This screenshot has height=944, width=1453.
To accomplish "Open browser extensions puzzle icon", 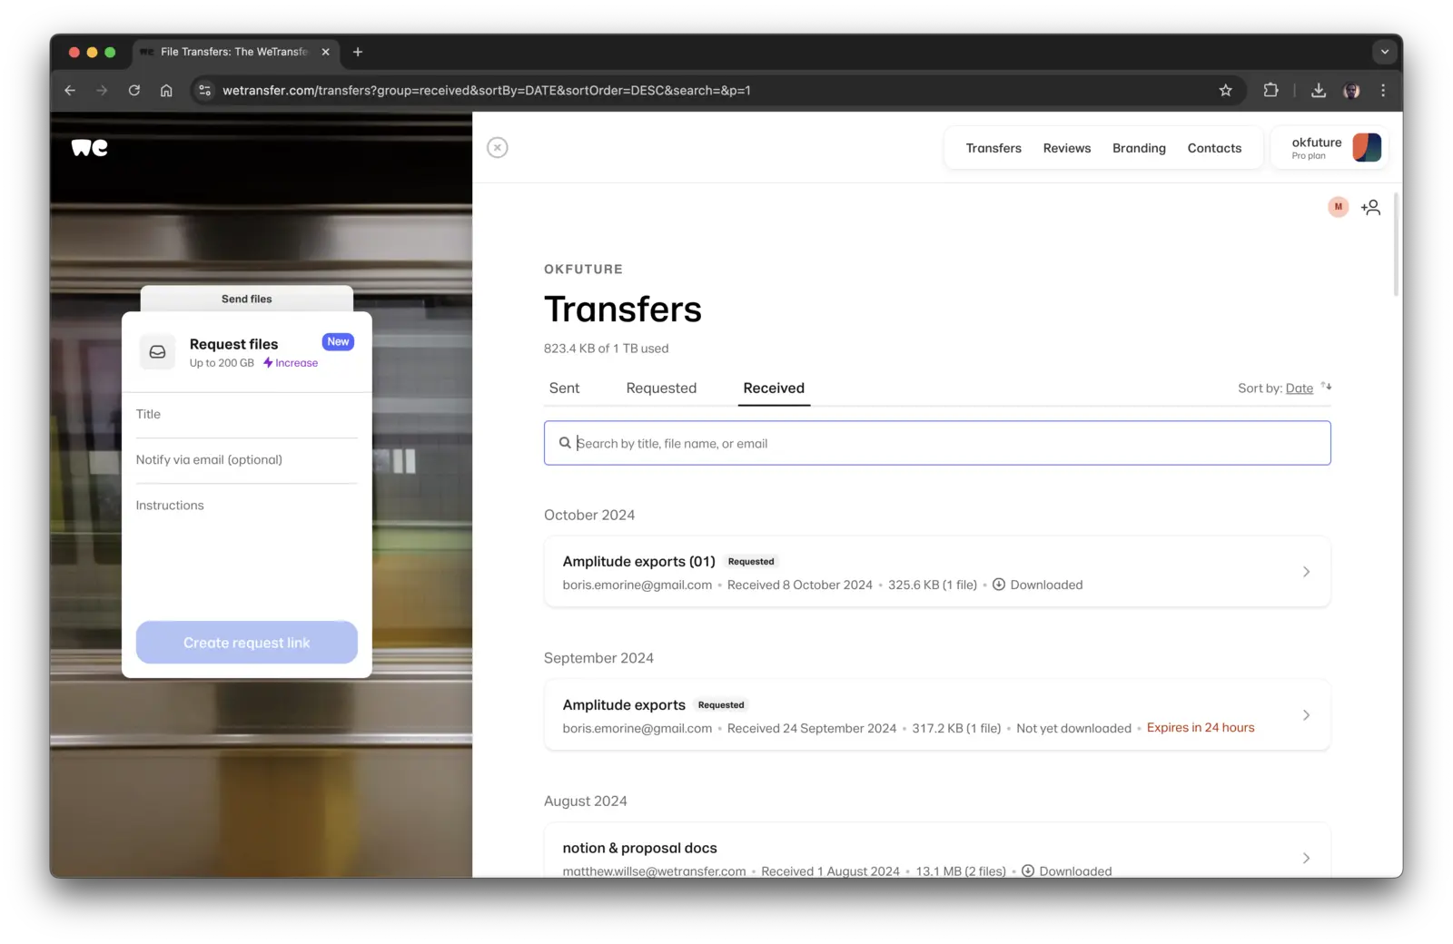I will pyautogui.click(x=1270, y=91).
